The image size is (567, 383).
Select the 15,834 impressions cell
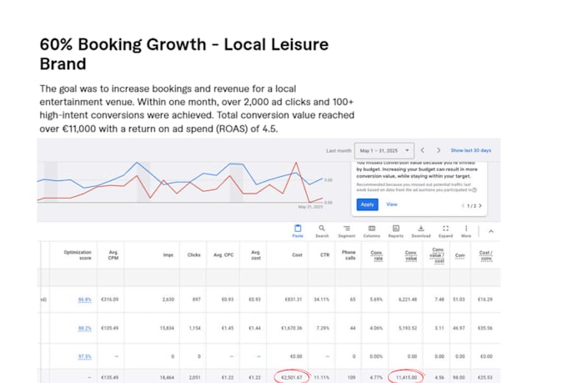click(x=167, y=328)
